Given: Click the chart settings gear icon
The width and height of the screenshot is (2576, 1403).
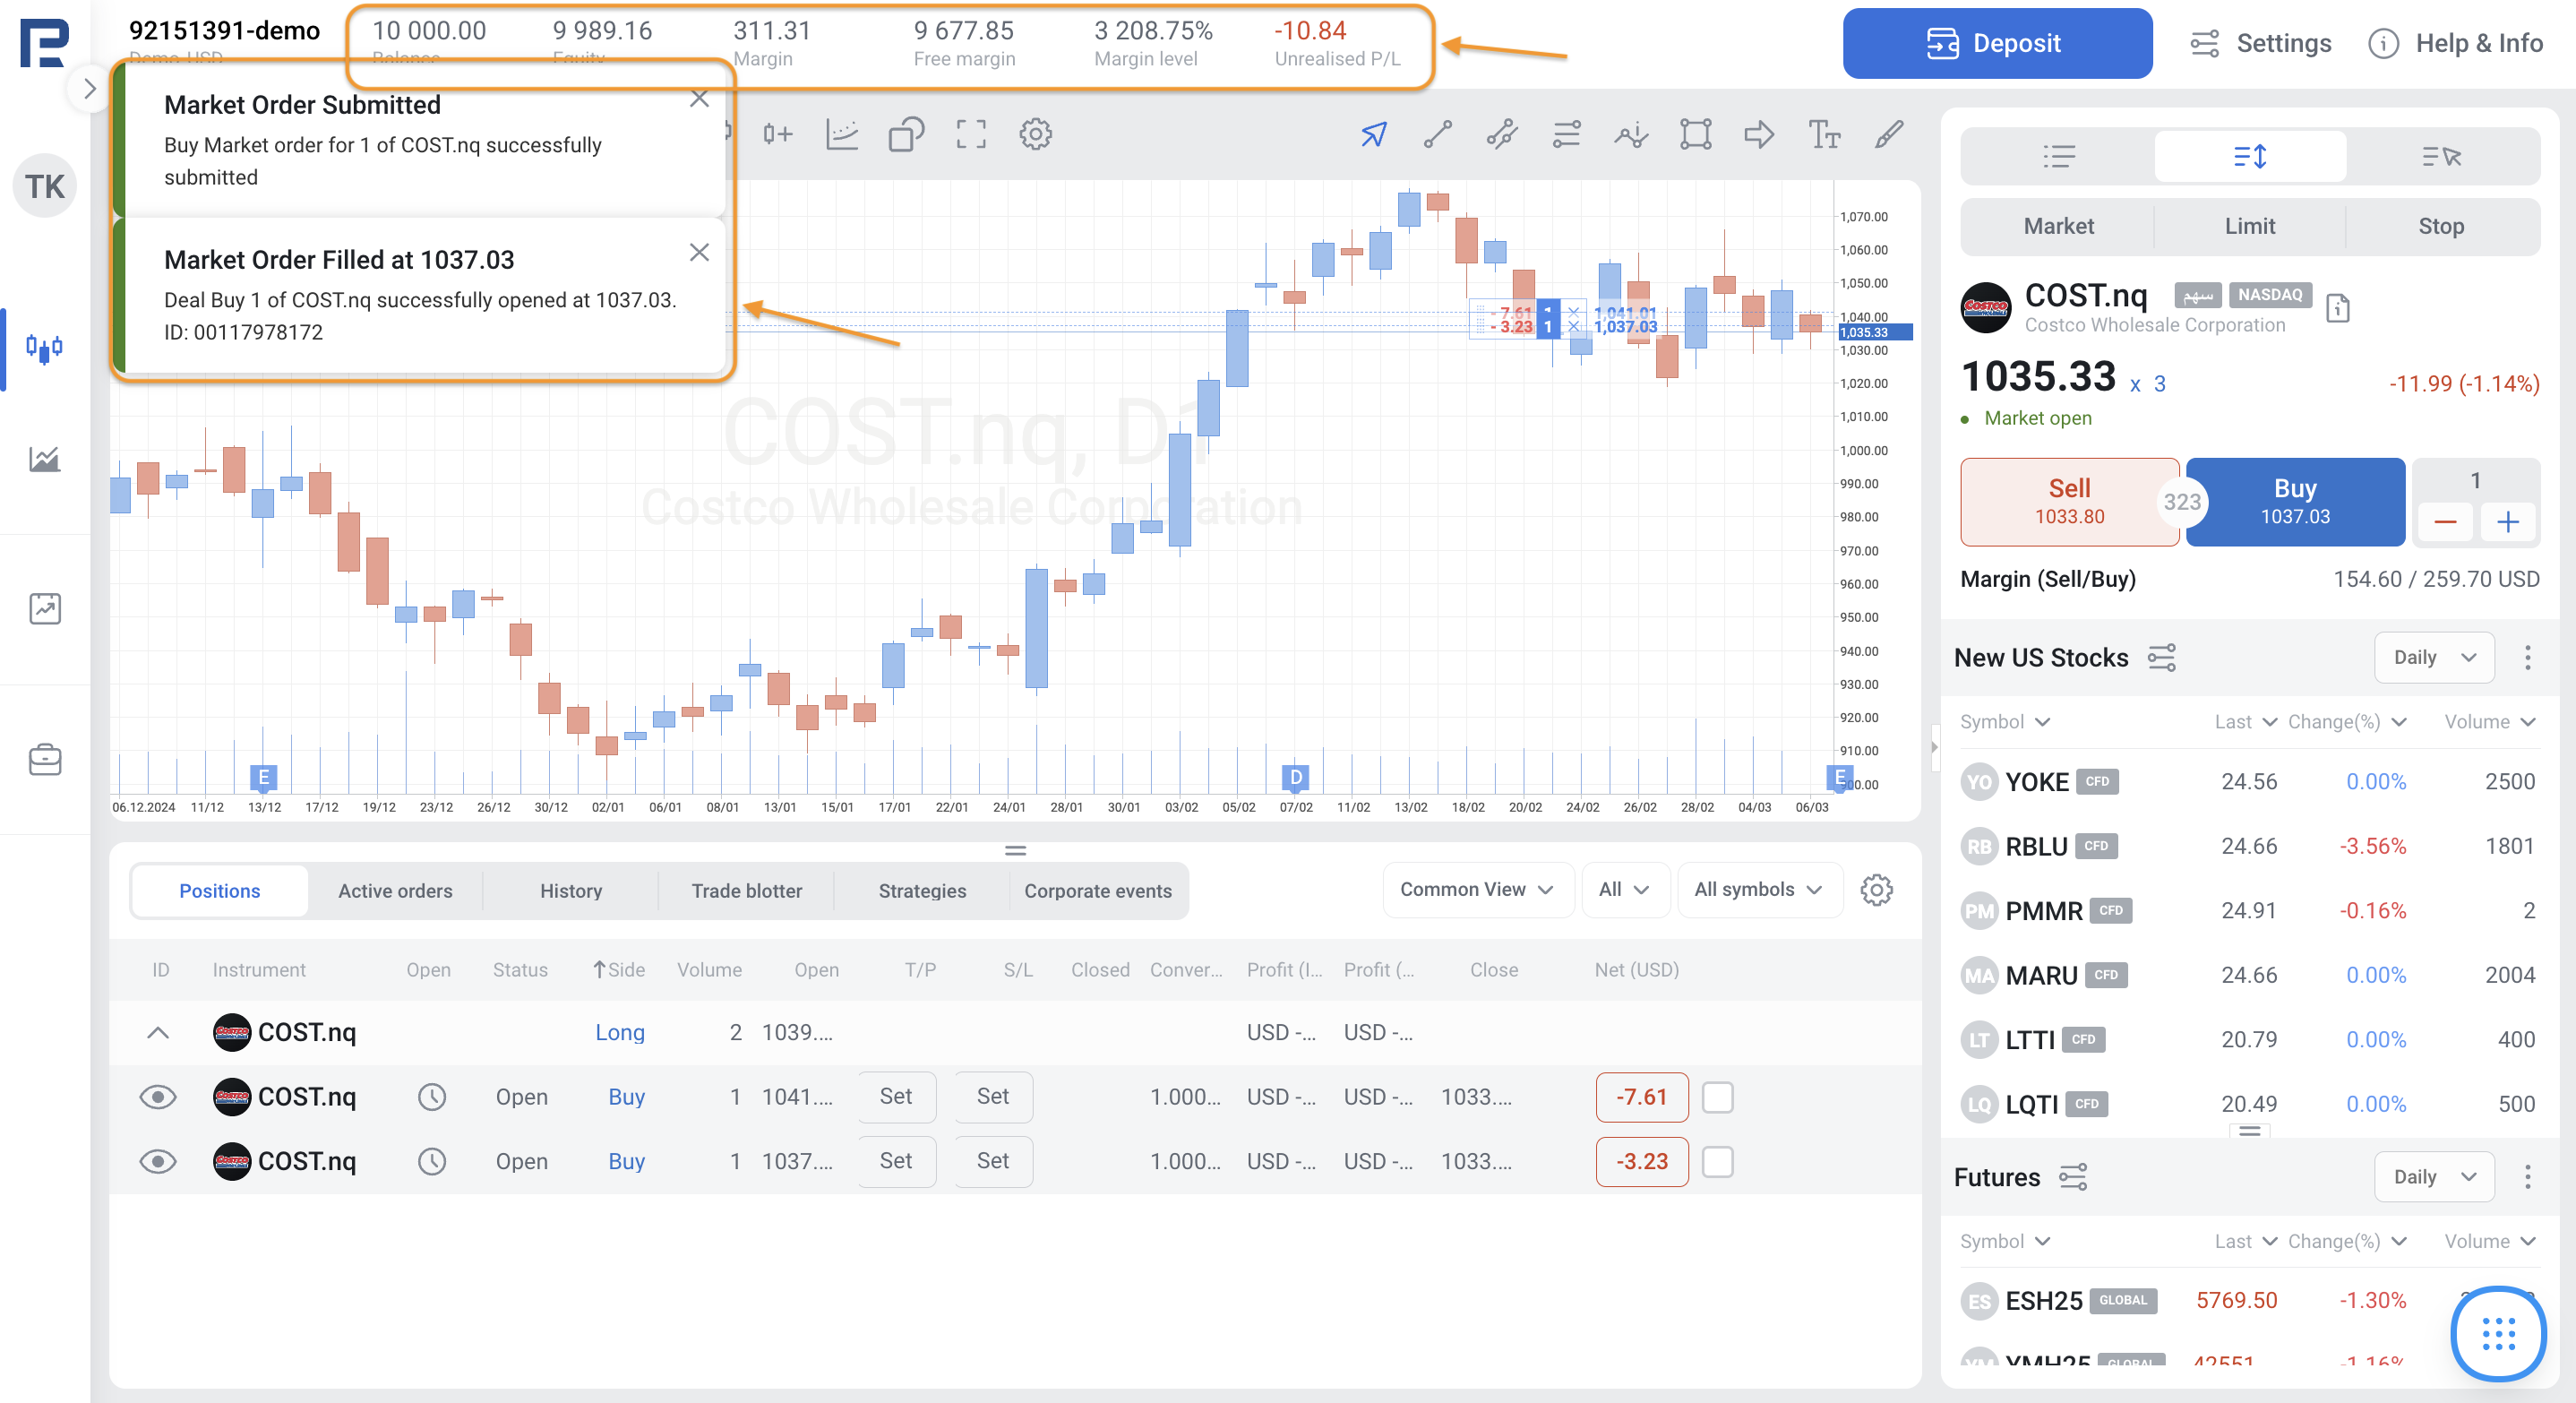Looking at the screenshot, I should (1035, 134).
